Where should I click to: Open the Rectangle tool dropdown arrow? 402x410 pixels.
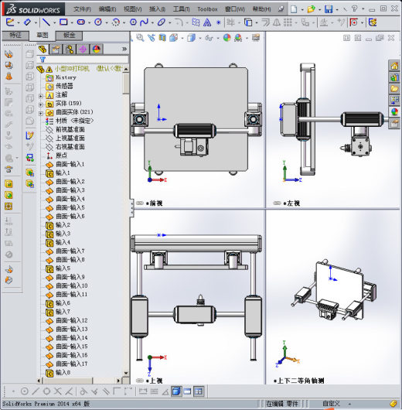72,23
